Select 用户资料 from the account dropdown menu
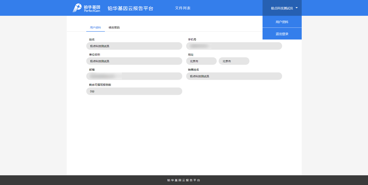 click(x=282, y=22)
